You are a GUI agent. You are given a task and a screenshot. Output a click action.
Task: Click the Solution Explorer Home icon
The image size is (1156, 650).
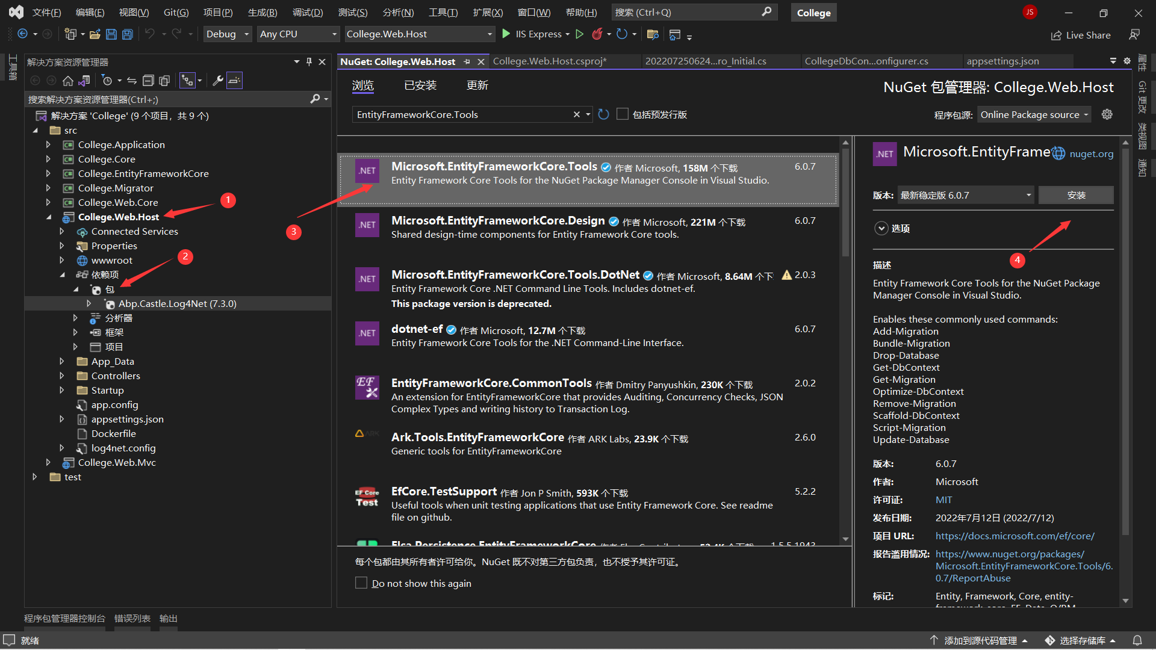click(68, 81)
